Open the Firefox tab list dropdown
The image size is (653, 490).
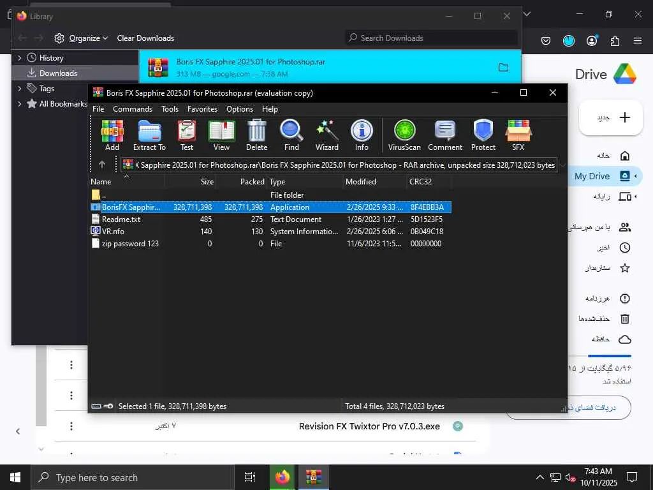click(x=527, y=14)
